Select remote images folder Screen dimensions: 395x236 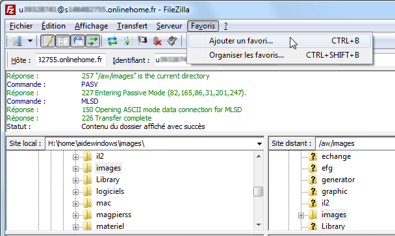coord(334,215)
